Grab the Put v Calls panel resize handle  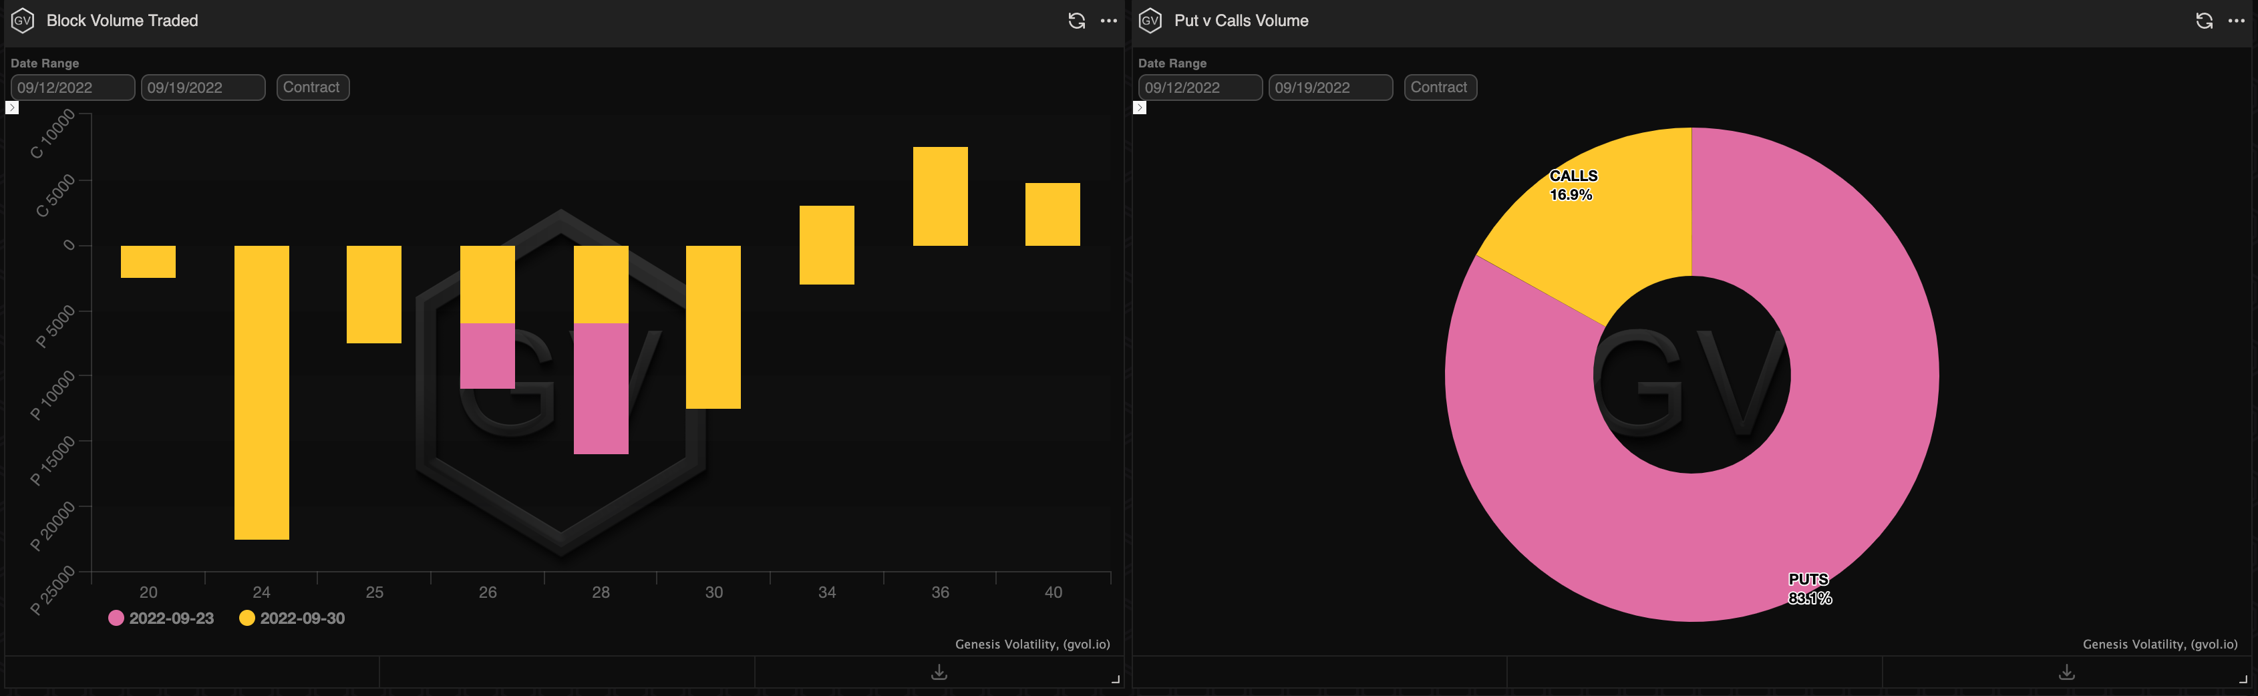2243,679
